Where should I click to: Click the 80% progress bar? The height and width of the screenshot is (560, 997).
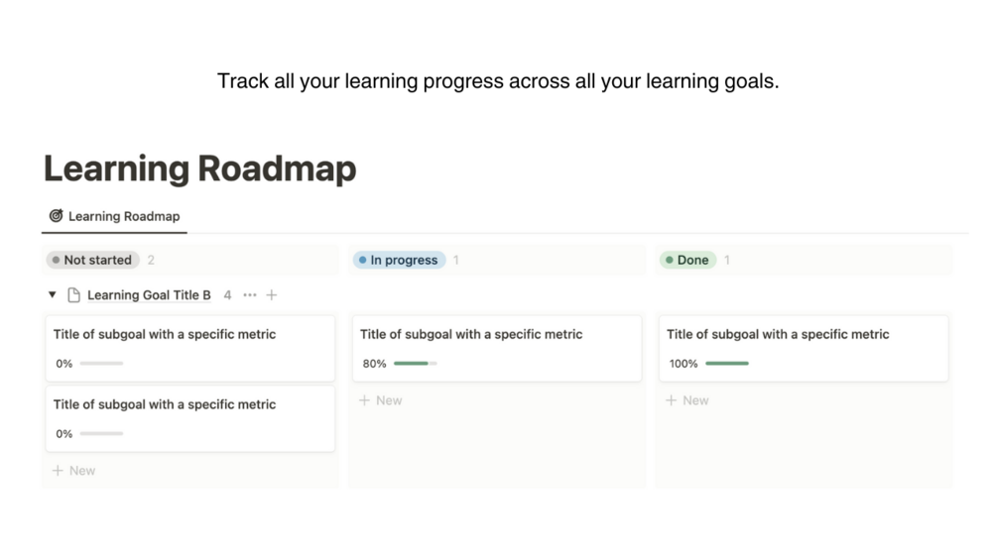pyautogui.click(x=415, y=364)
